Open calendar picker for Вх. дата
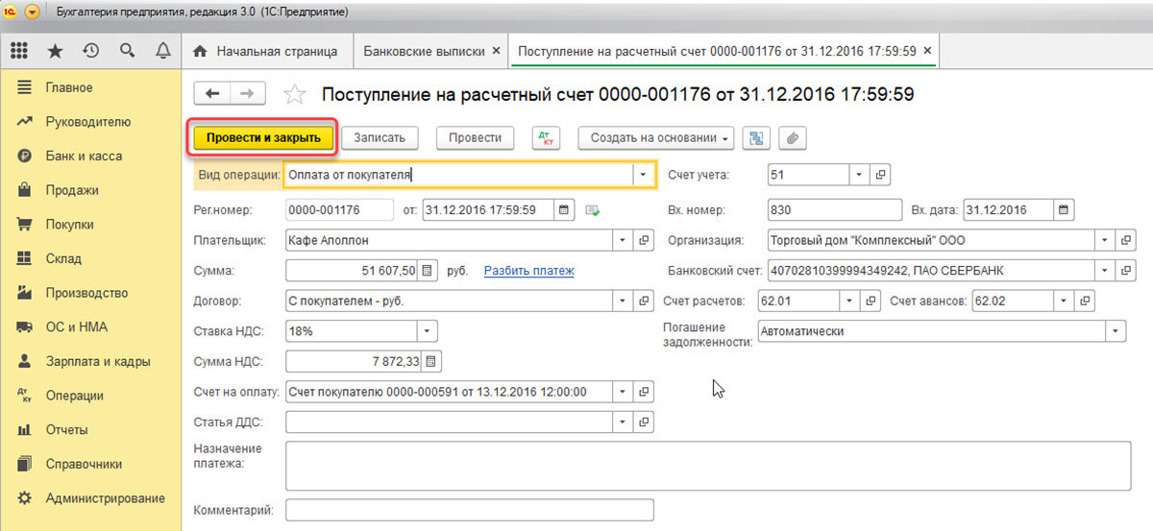This screenshot has width=1153, height=531. [x=1064, y=210]
